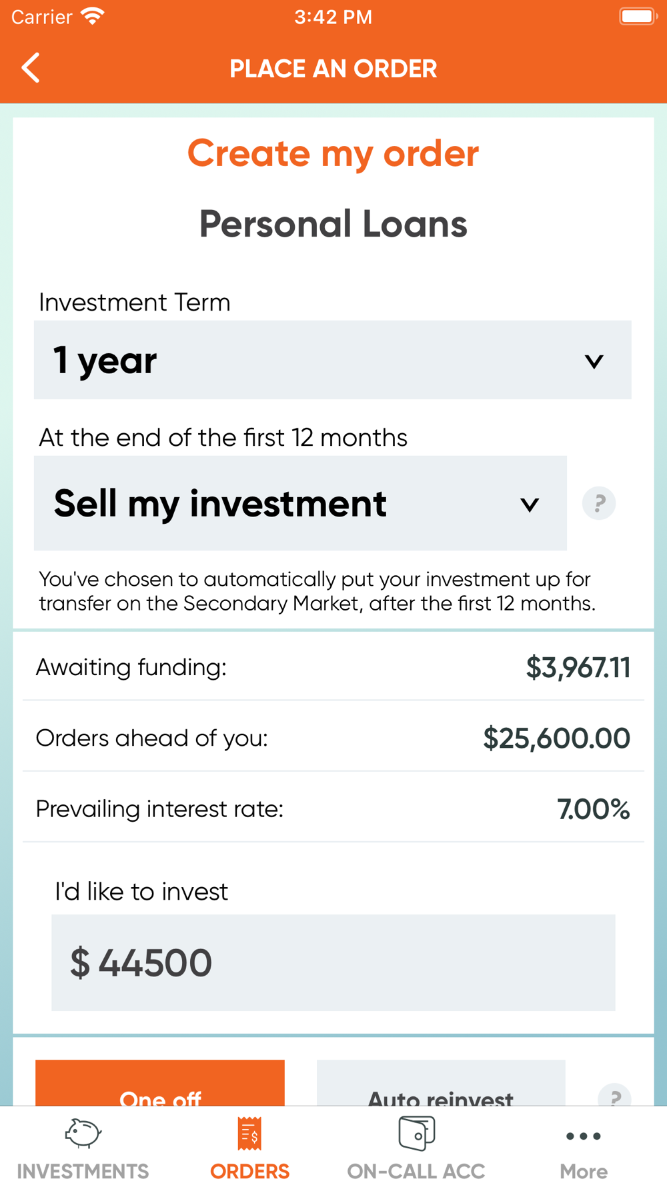
Task: Click the 1 year dropdown arrow
Action: point(594,361)
